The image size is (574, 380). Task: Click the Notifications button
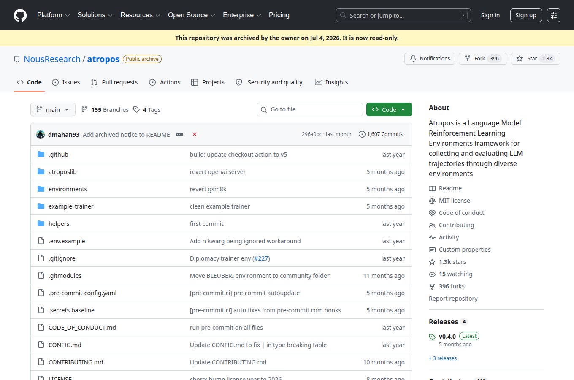(430, 59)
